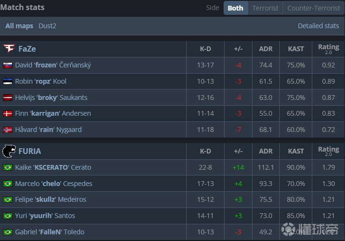345x241 pixels.
Task: Open the FaZe team name link
Action: tap(27, 49)
